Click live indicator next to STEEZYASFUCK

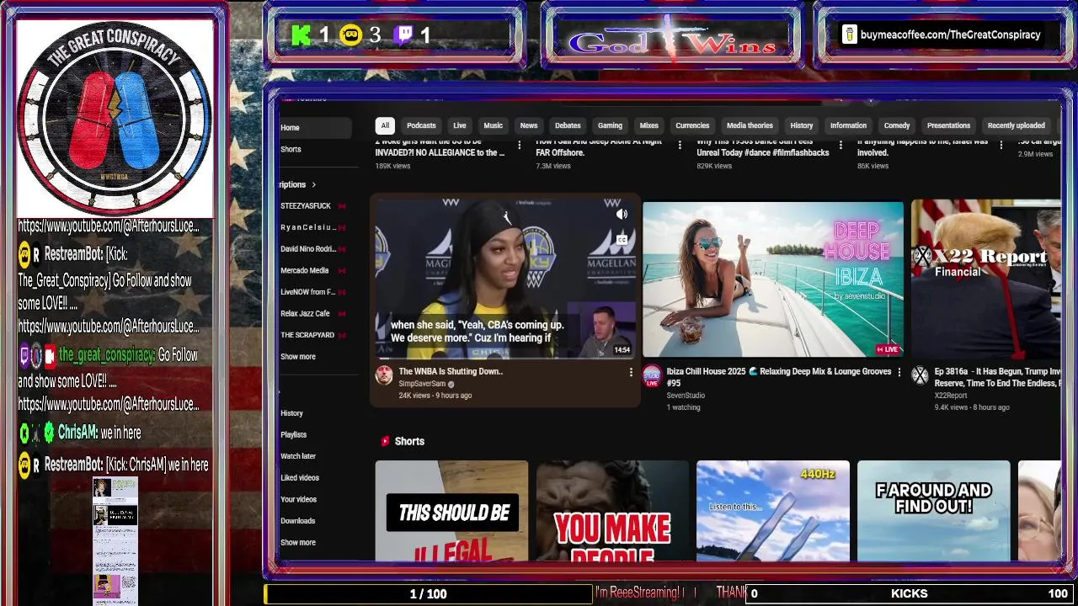click(x=342, y=206)
